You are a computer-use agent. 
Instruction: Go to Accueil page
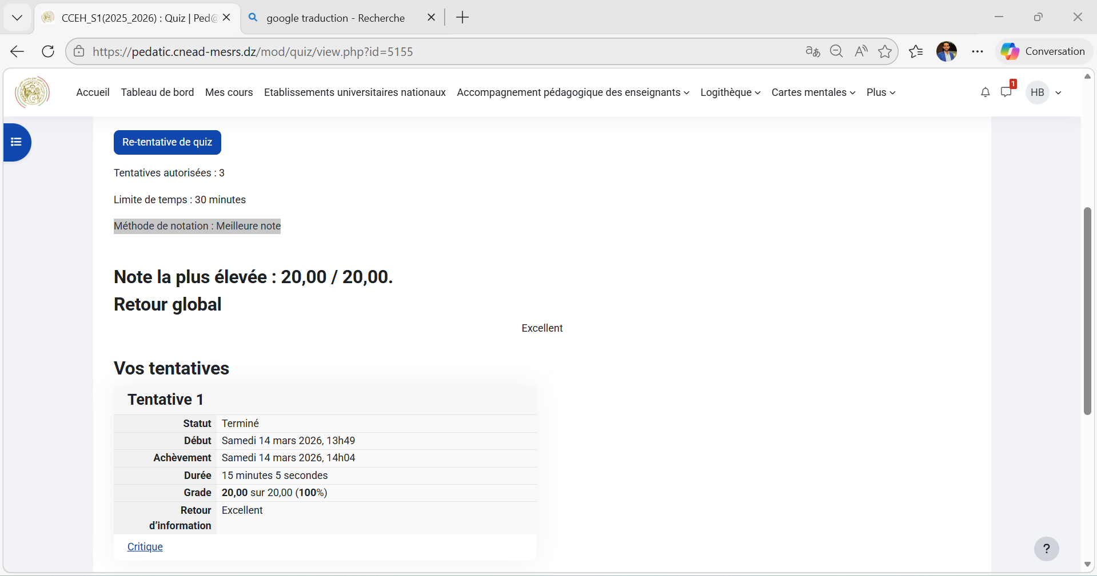[x=93, y=92]
